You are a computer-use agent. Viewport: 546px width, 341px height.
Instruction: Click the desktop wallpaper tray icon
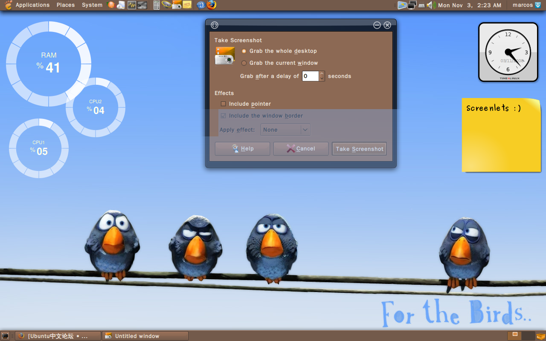click(x=402, y=5)
